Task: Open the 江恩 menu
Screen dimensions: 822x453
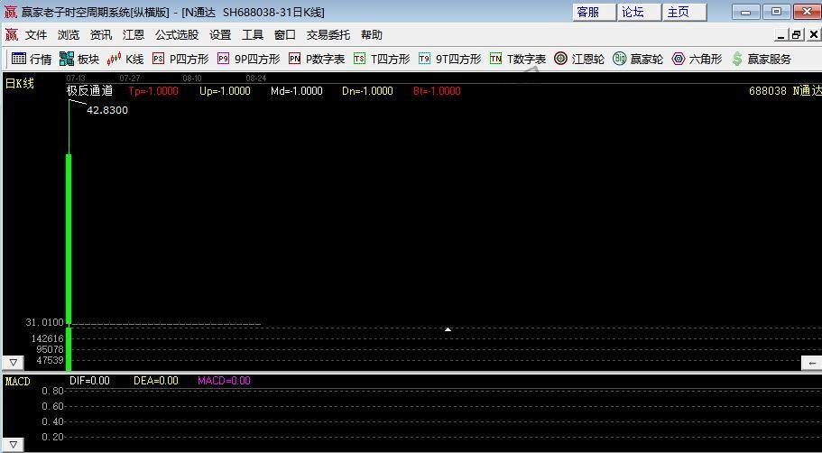Action: click(134, 35)
